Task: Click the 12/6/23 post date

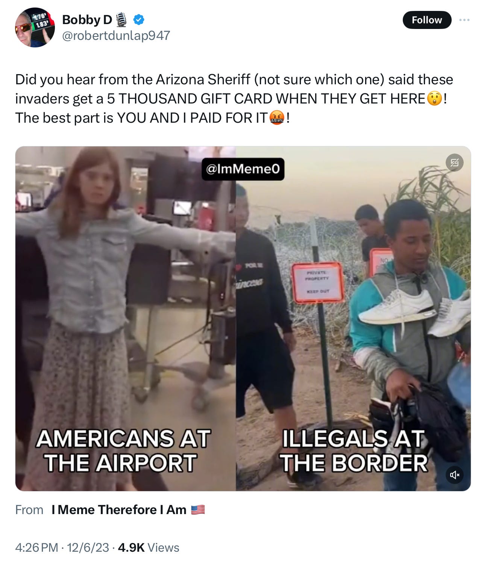Action: (88, 547)
